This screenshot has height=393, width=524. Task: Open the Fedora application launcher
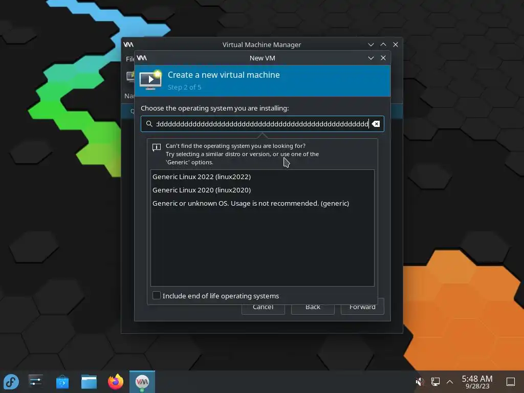point(11,382)
